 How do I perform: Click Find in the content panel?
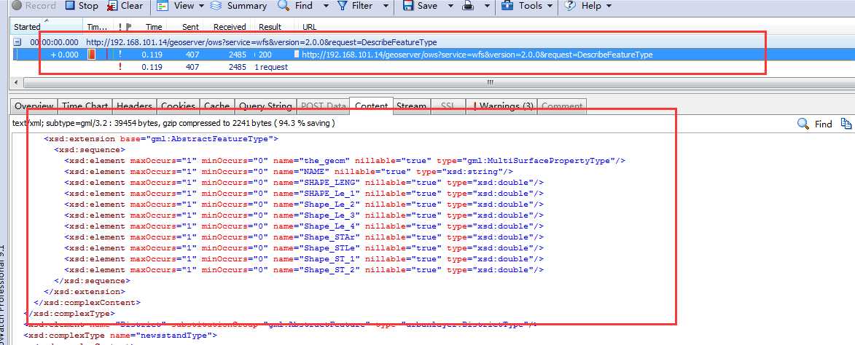[815, 124]
